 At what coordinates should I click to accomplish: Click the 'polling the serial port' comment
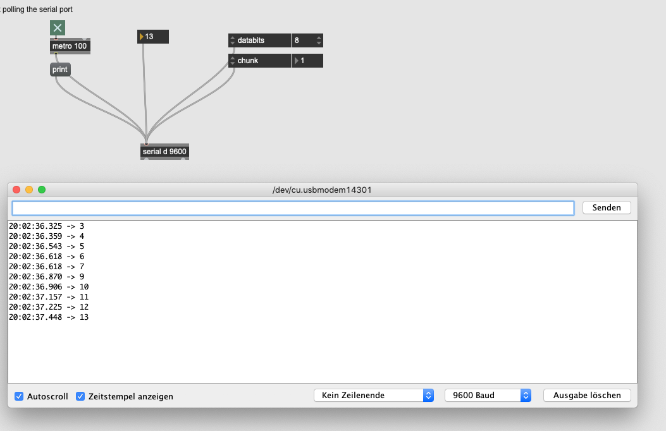coord(37,9)
